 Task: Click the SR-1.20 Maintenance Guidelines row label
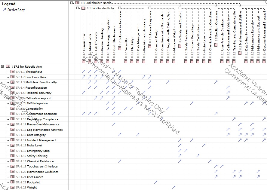click(37, 172)
